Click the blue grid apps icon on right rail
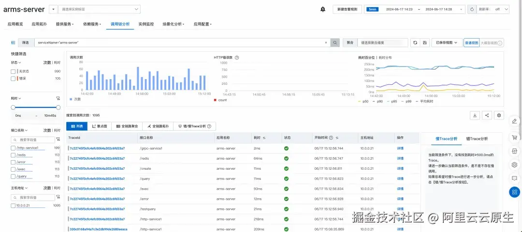 pyautogui.click(x=514, y=192)
